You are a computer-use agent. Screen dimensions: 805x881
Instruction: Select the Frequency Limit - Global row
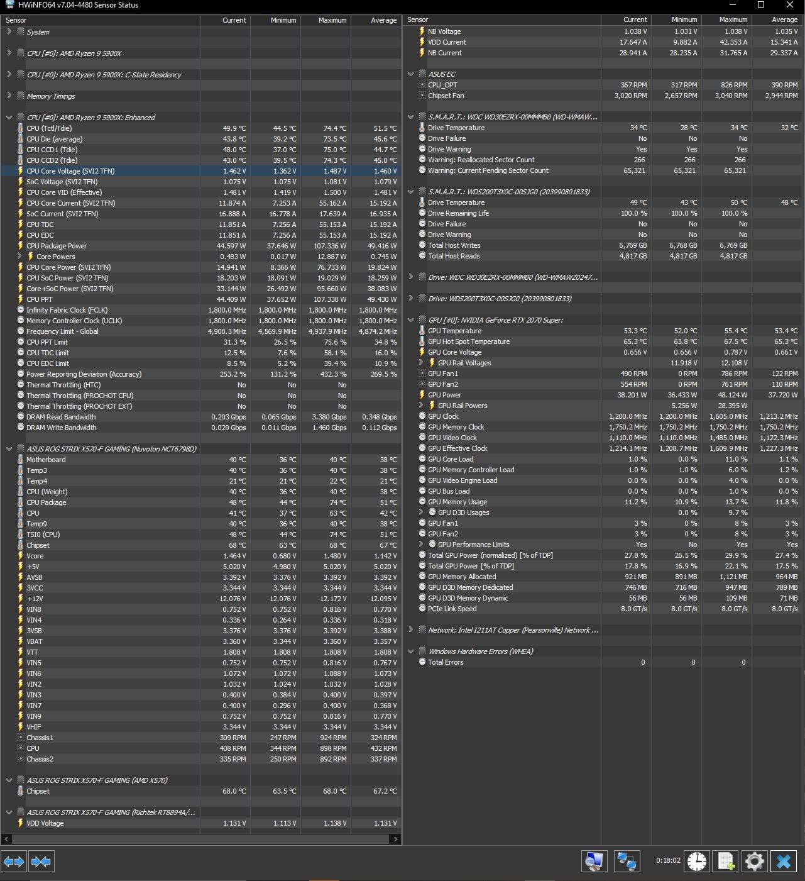click(201, 331)
